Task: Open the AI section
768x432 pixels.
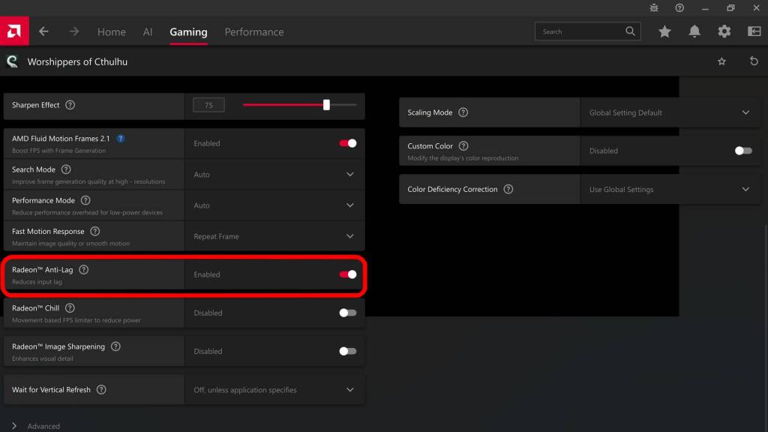Action: pyautogui.click(x=147, y=31)
